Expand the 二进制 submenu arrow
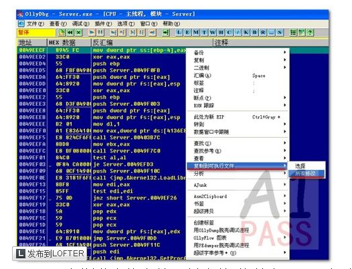Screen dimensions: 352x269 (284, 68)
